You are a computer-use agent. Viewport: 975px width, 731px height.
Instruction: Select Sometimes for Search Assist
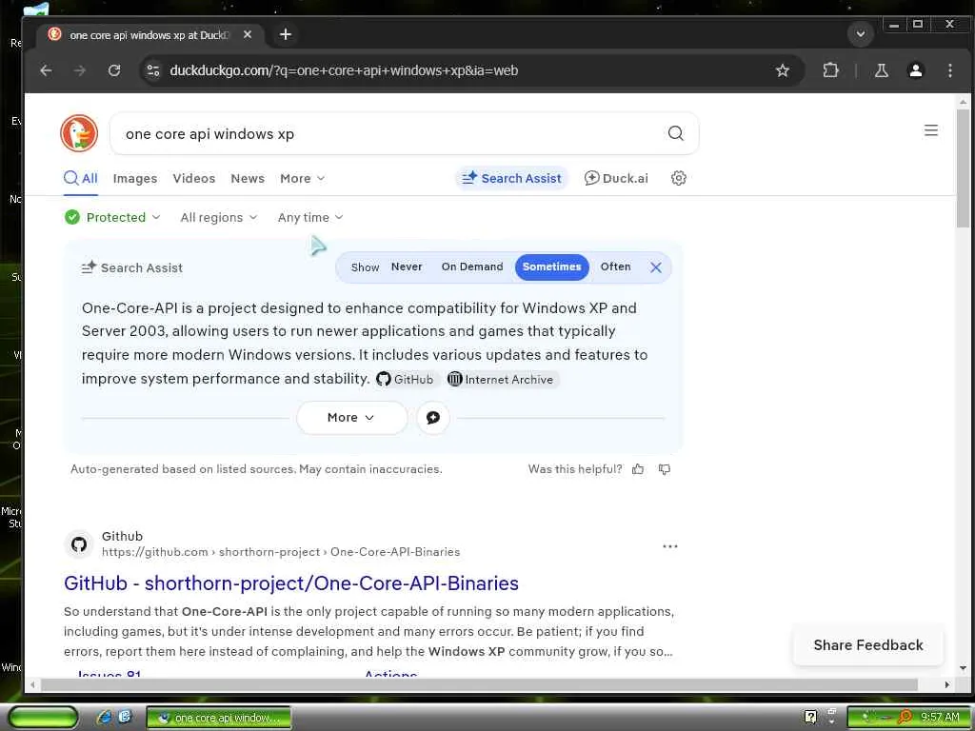click(x=551, y=267)
